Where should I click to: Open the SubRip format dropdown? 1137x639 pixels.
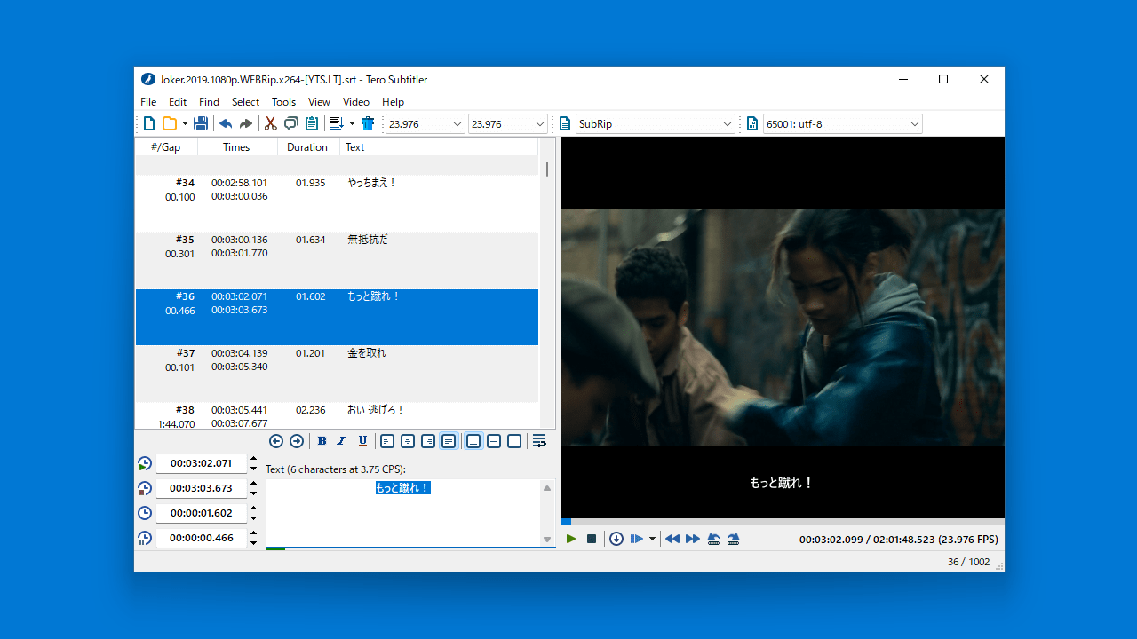point(656,124)
